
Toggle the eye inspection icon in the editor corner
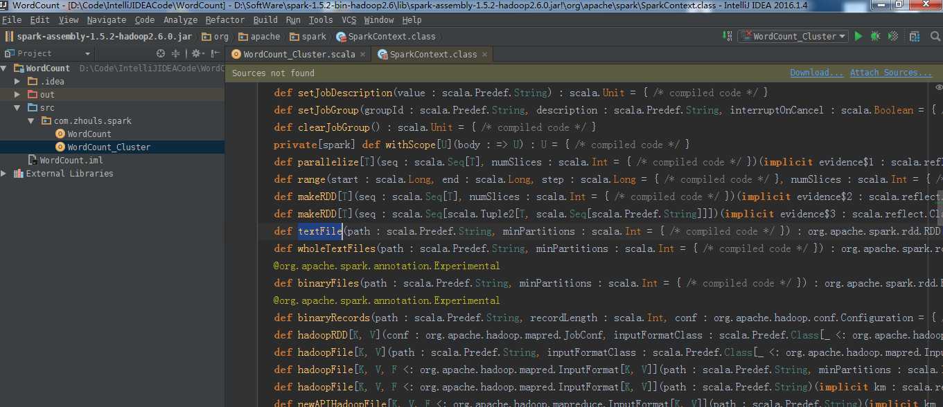[x=938, y=87]
